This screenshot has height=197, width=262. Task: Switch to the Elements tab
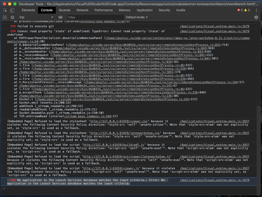click(x=28, y=10)
